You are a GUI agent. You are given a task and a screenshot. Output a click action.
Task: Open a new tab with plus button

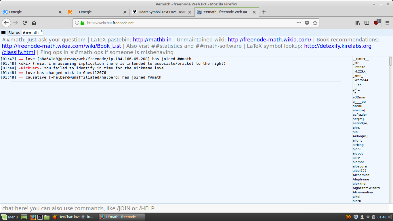tap(264, 12)
